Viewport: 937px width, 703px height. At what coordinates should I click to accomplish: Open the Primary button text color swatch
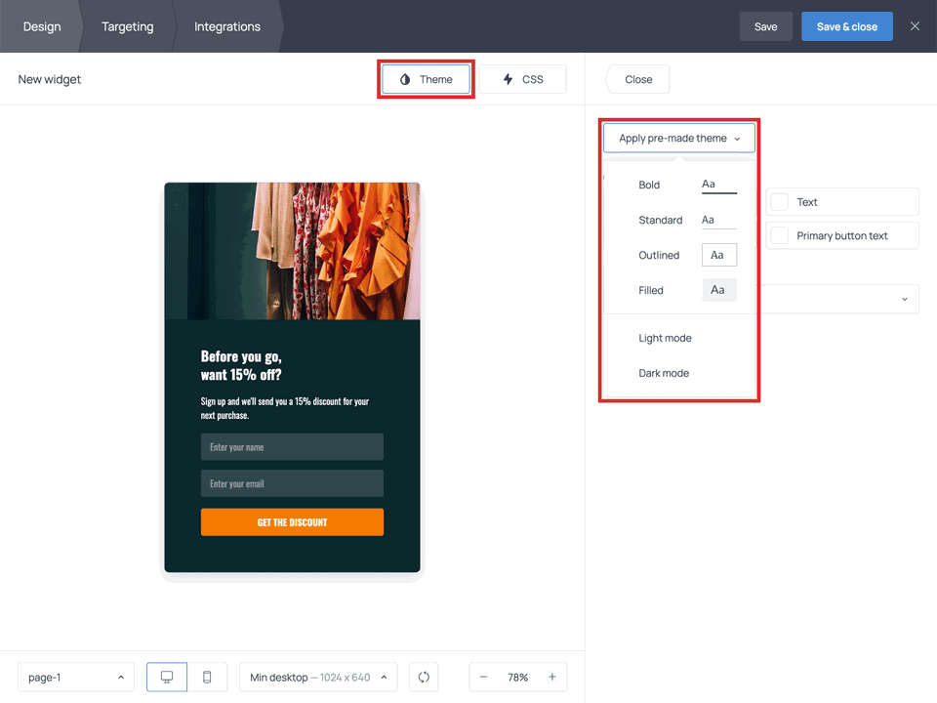(x=780, y=235)
